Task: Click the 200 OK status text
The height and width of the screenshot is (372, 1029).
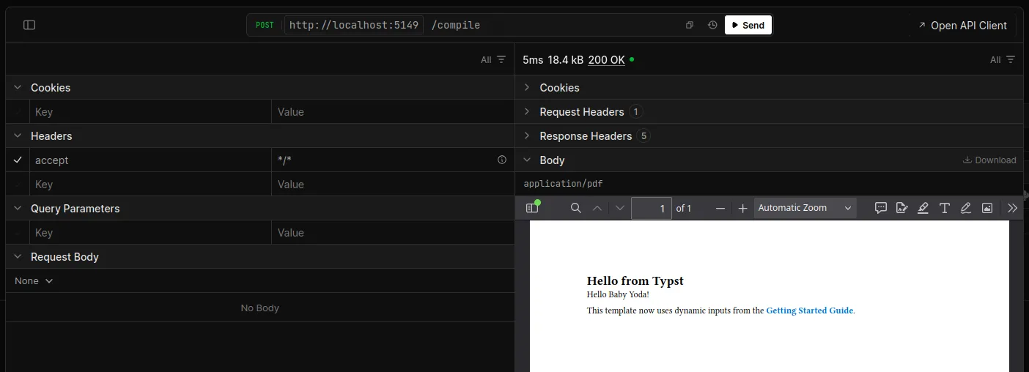Action: tap(606, 59)
